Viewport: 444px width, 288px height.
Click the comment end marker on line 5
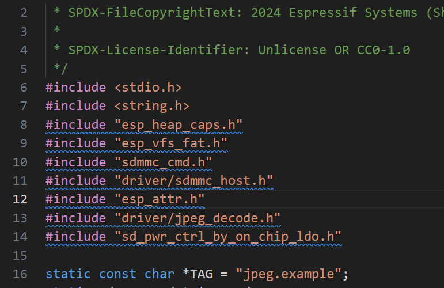[x=60, y=69]
